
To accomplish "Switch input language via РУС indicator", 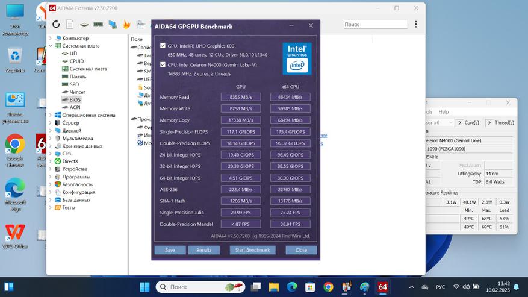I will pyautogui.click(x=440, y=287).
